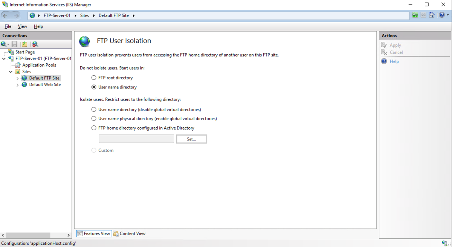This screenshot has height=247, width=452.
Task: Open the breadcrumb arrow after FTP-Server-01
Action: click(x=75, y=15)
